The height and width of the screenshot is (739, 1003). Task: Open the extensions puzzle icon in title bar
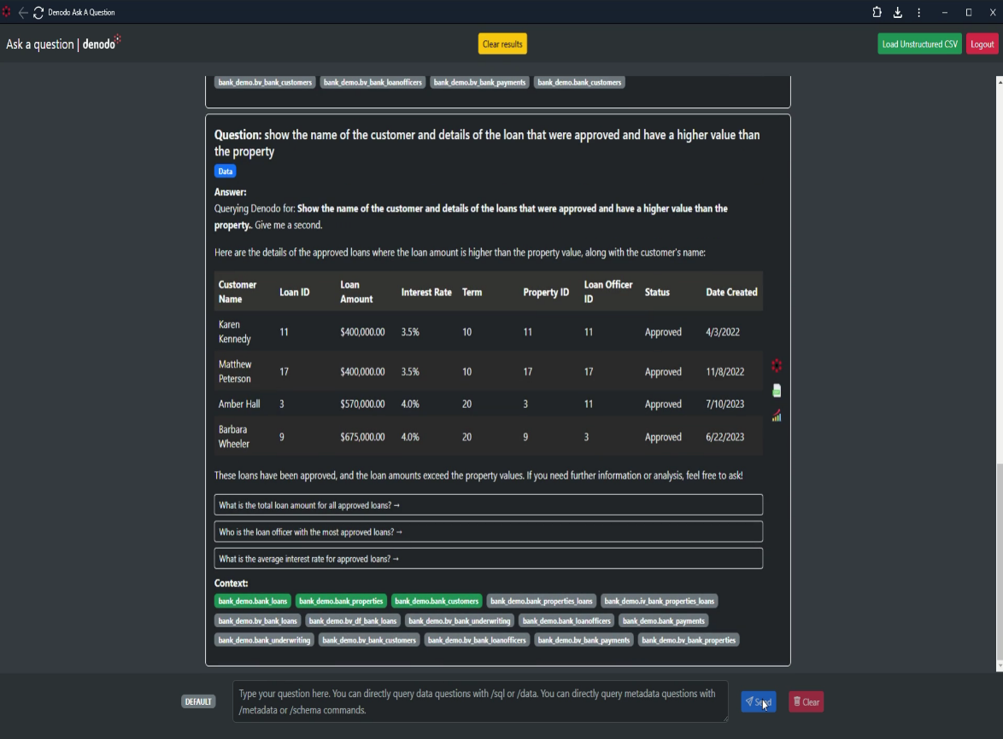coord(877,13)
